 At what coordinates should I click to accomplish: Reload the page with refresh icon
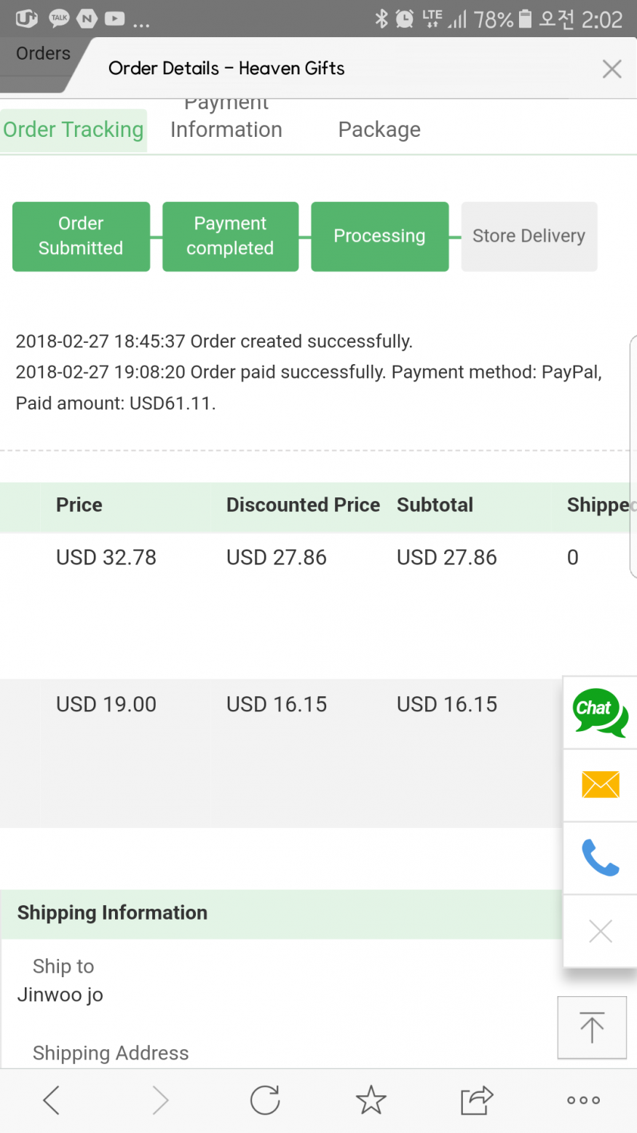pyautogui.click(x=265, y=1100)
